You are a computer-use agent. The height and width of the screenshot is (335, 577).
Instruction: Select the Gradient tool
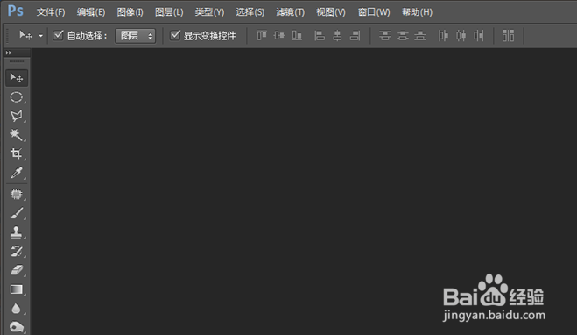(x=17, y=289)
